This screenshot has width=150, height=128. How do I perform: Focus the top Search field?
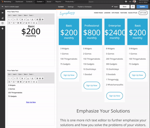coord(106,2)
